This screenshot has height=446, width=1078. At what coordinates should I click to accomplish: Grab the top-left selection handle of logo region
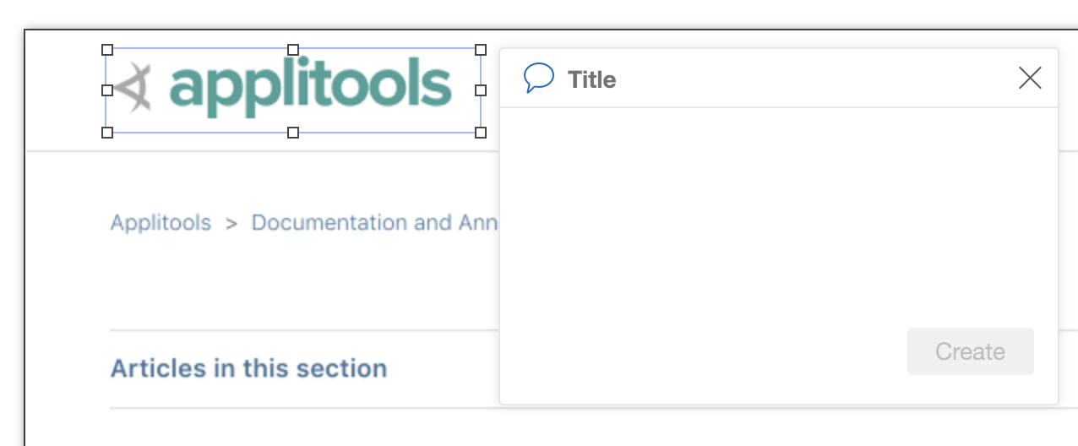pyautogui.click(x=107, y=50)
